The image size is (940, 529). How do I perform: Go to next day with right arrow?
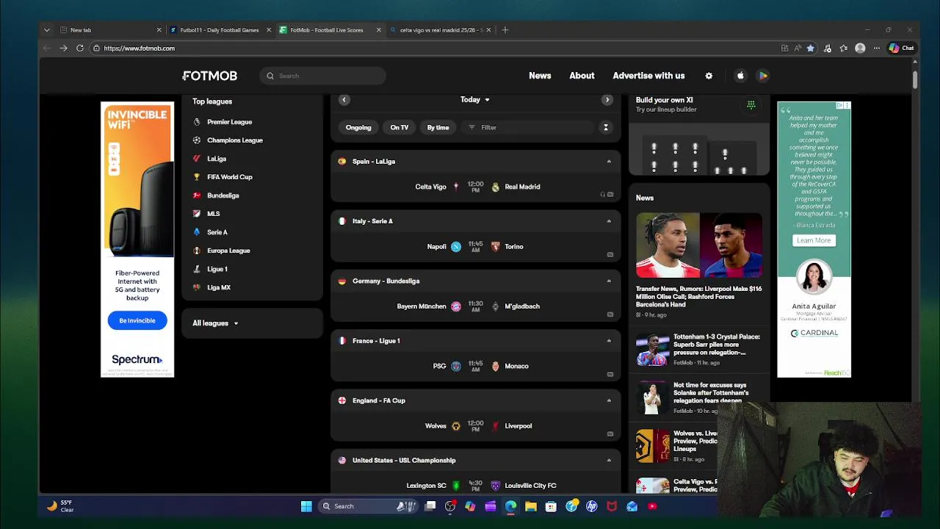[x=607, y=100]
